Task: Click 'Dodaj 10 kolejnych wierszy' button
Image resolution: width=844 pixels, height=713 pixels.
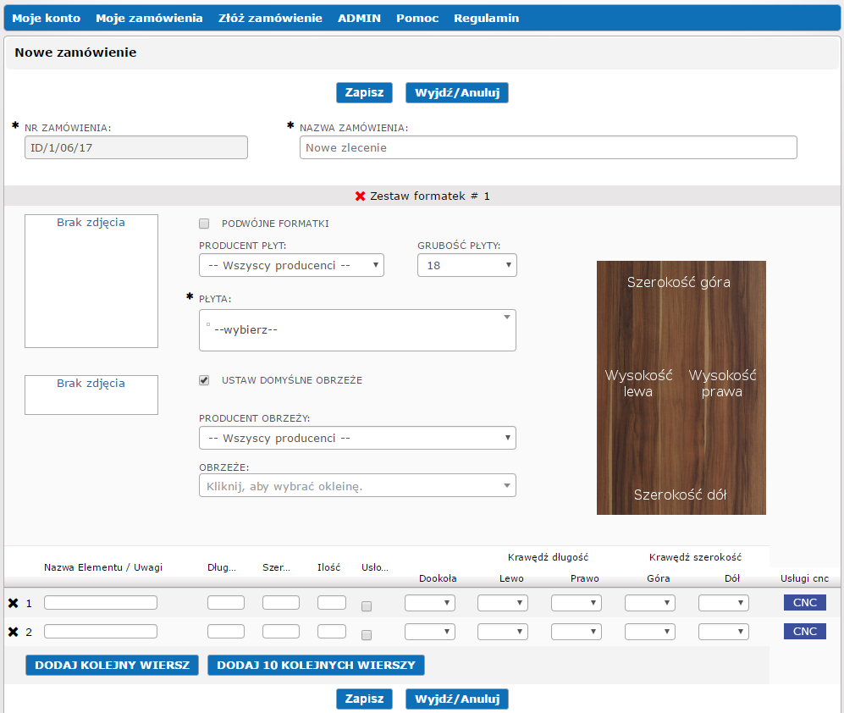Action: (x=316, y=666)
